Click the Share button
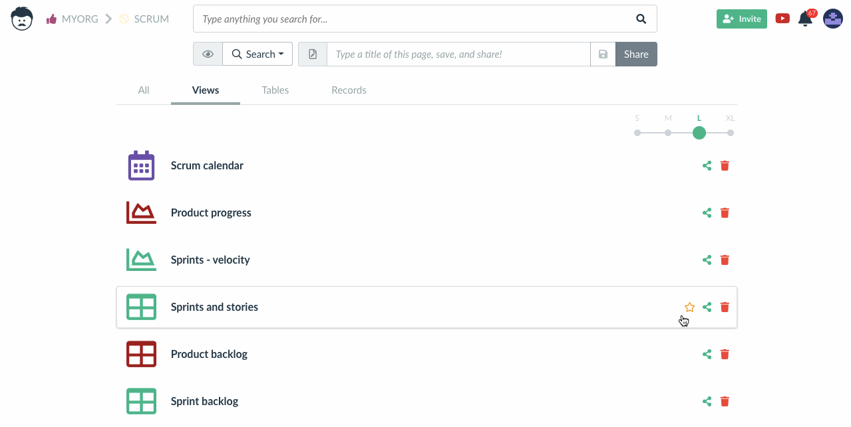 (636, 54)
